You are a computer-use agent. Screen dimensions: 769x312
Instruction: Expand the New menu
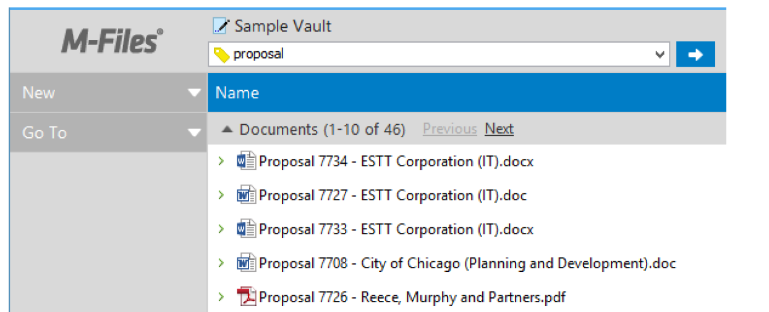tap(194, 93)
